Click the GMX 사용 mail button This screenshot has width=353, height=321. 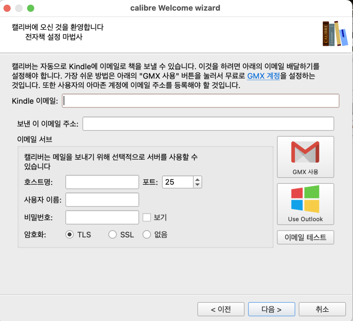[305, 157]
